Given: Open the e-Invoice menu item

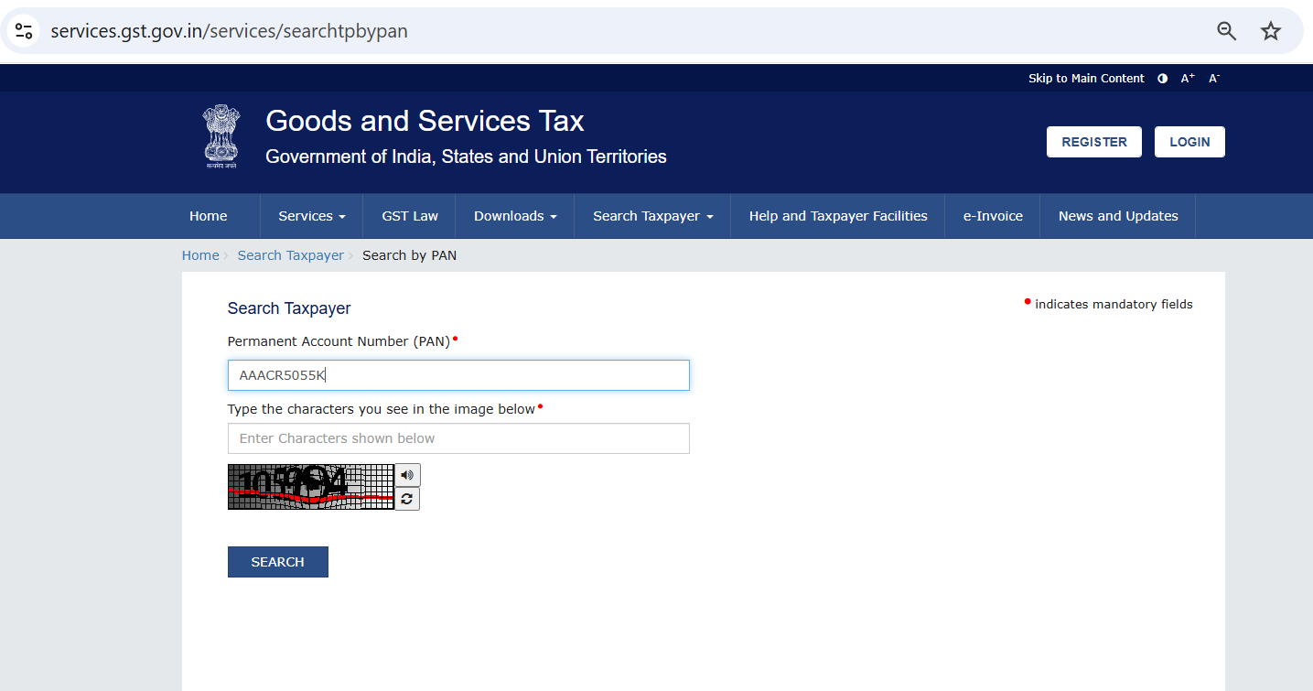Looking at the screenshot, I should click(x=993, y=216).
